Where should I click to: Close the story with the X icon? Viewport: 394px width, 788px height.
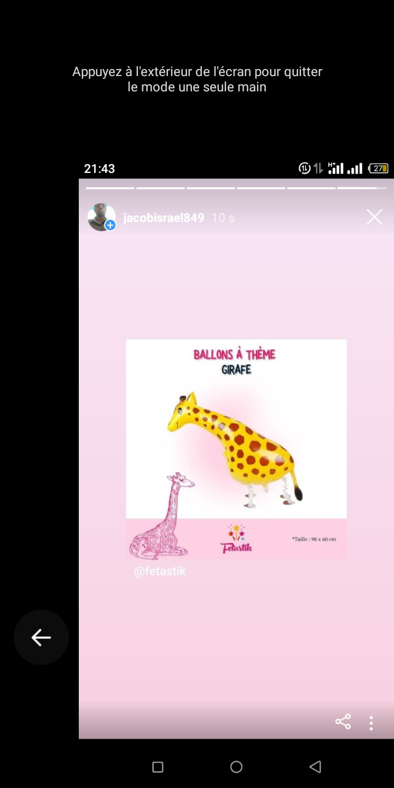tap(374, 217)
